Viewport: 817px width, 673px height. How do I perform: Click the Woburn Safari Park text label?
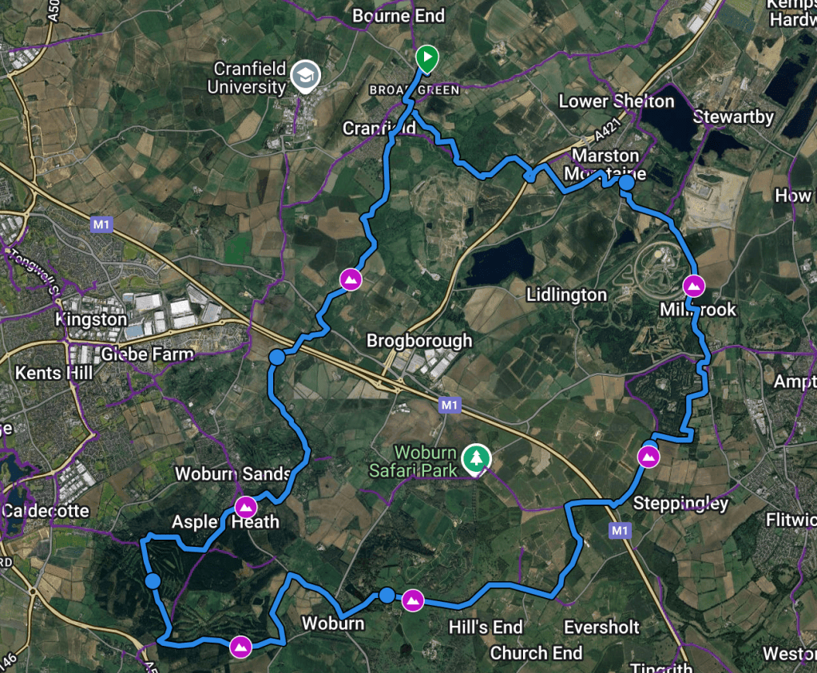413,461
